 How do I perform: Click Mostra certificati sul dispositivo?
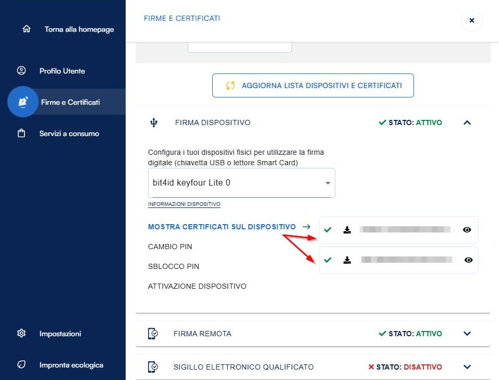(222, 227)
